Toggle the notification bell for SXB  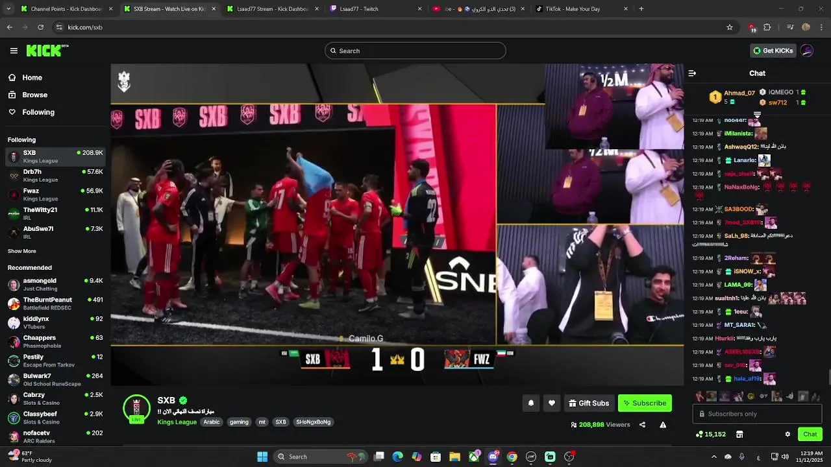pos(530,403)
